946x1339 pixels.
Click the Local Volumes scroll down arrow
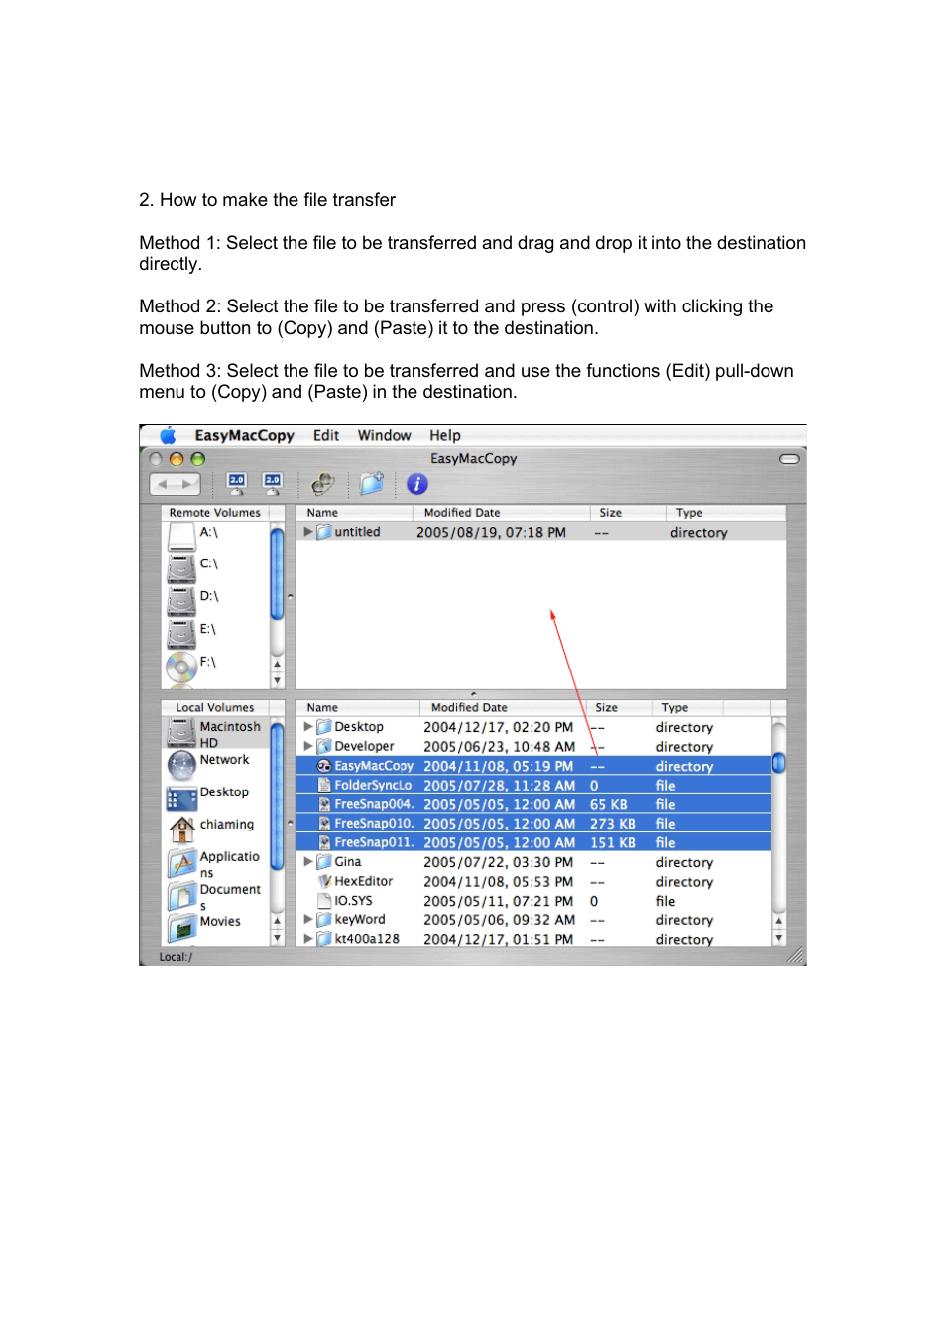277,937
